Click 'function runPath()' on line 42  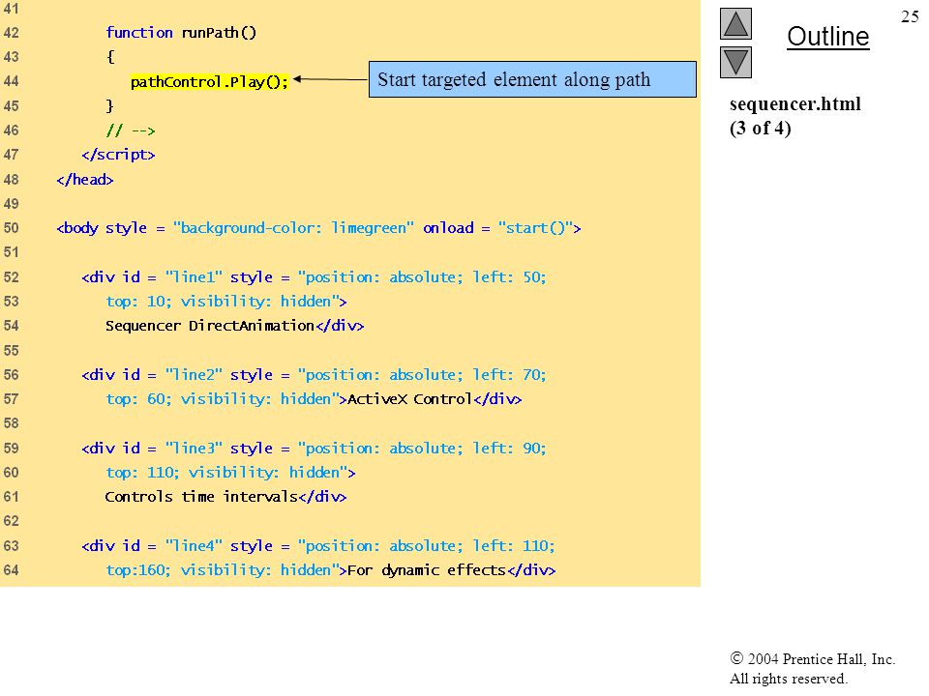pos(181,33)
